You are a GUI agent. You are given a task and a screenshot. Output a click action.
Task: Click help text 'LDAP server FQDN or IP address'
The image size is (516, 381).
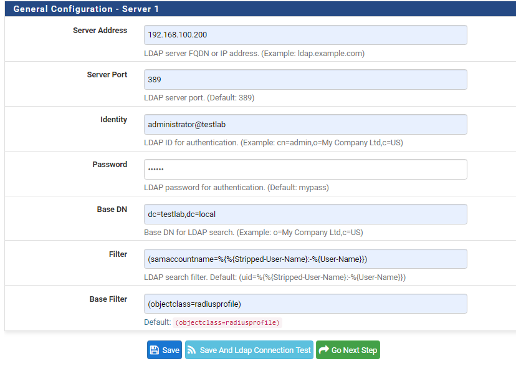point(254,54)
